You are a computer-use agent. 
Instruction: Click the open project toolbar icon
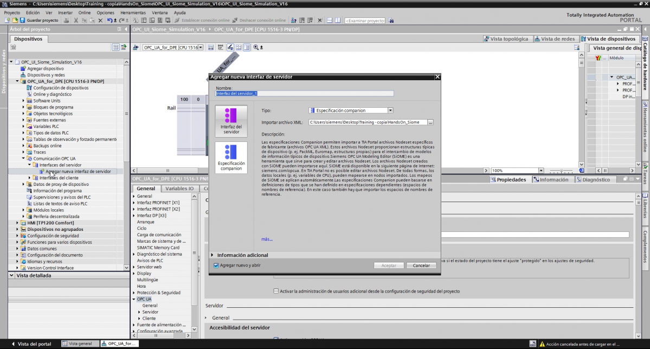[x=15, y=20]
